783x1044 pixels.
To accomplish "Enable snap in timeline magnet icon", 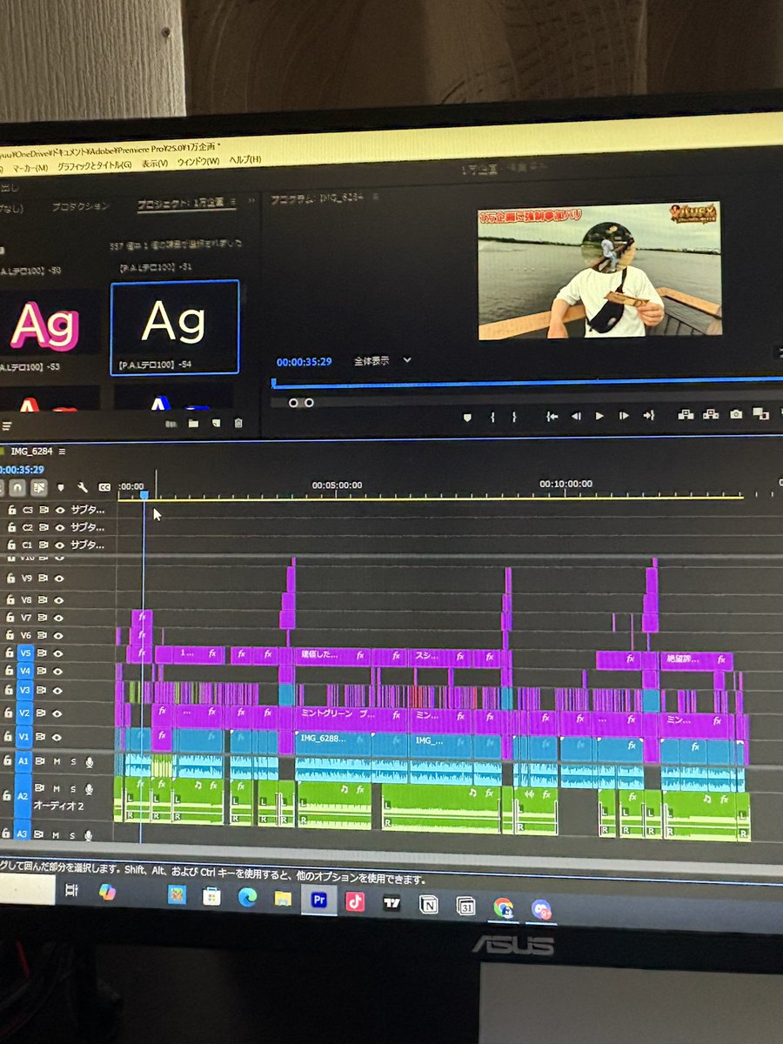I will click(18, 488).
